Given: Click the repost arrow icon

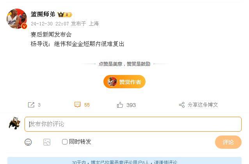Looking at the screenshot, I should [x=31, y=105].
